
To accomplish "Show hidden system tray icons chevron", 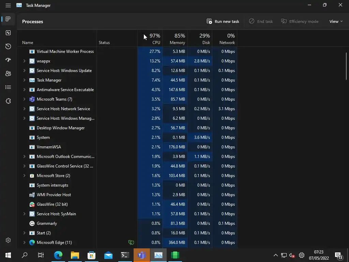I will pos(275,255).
